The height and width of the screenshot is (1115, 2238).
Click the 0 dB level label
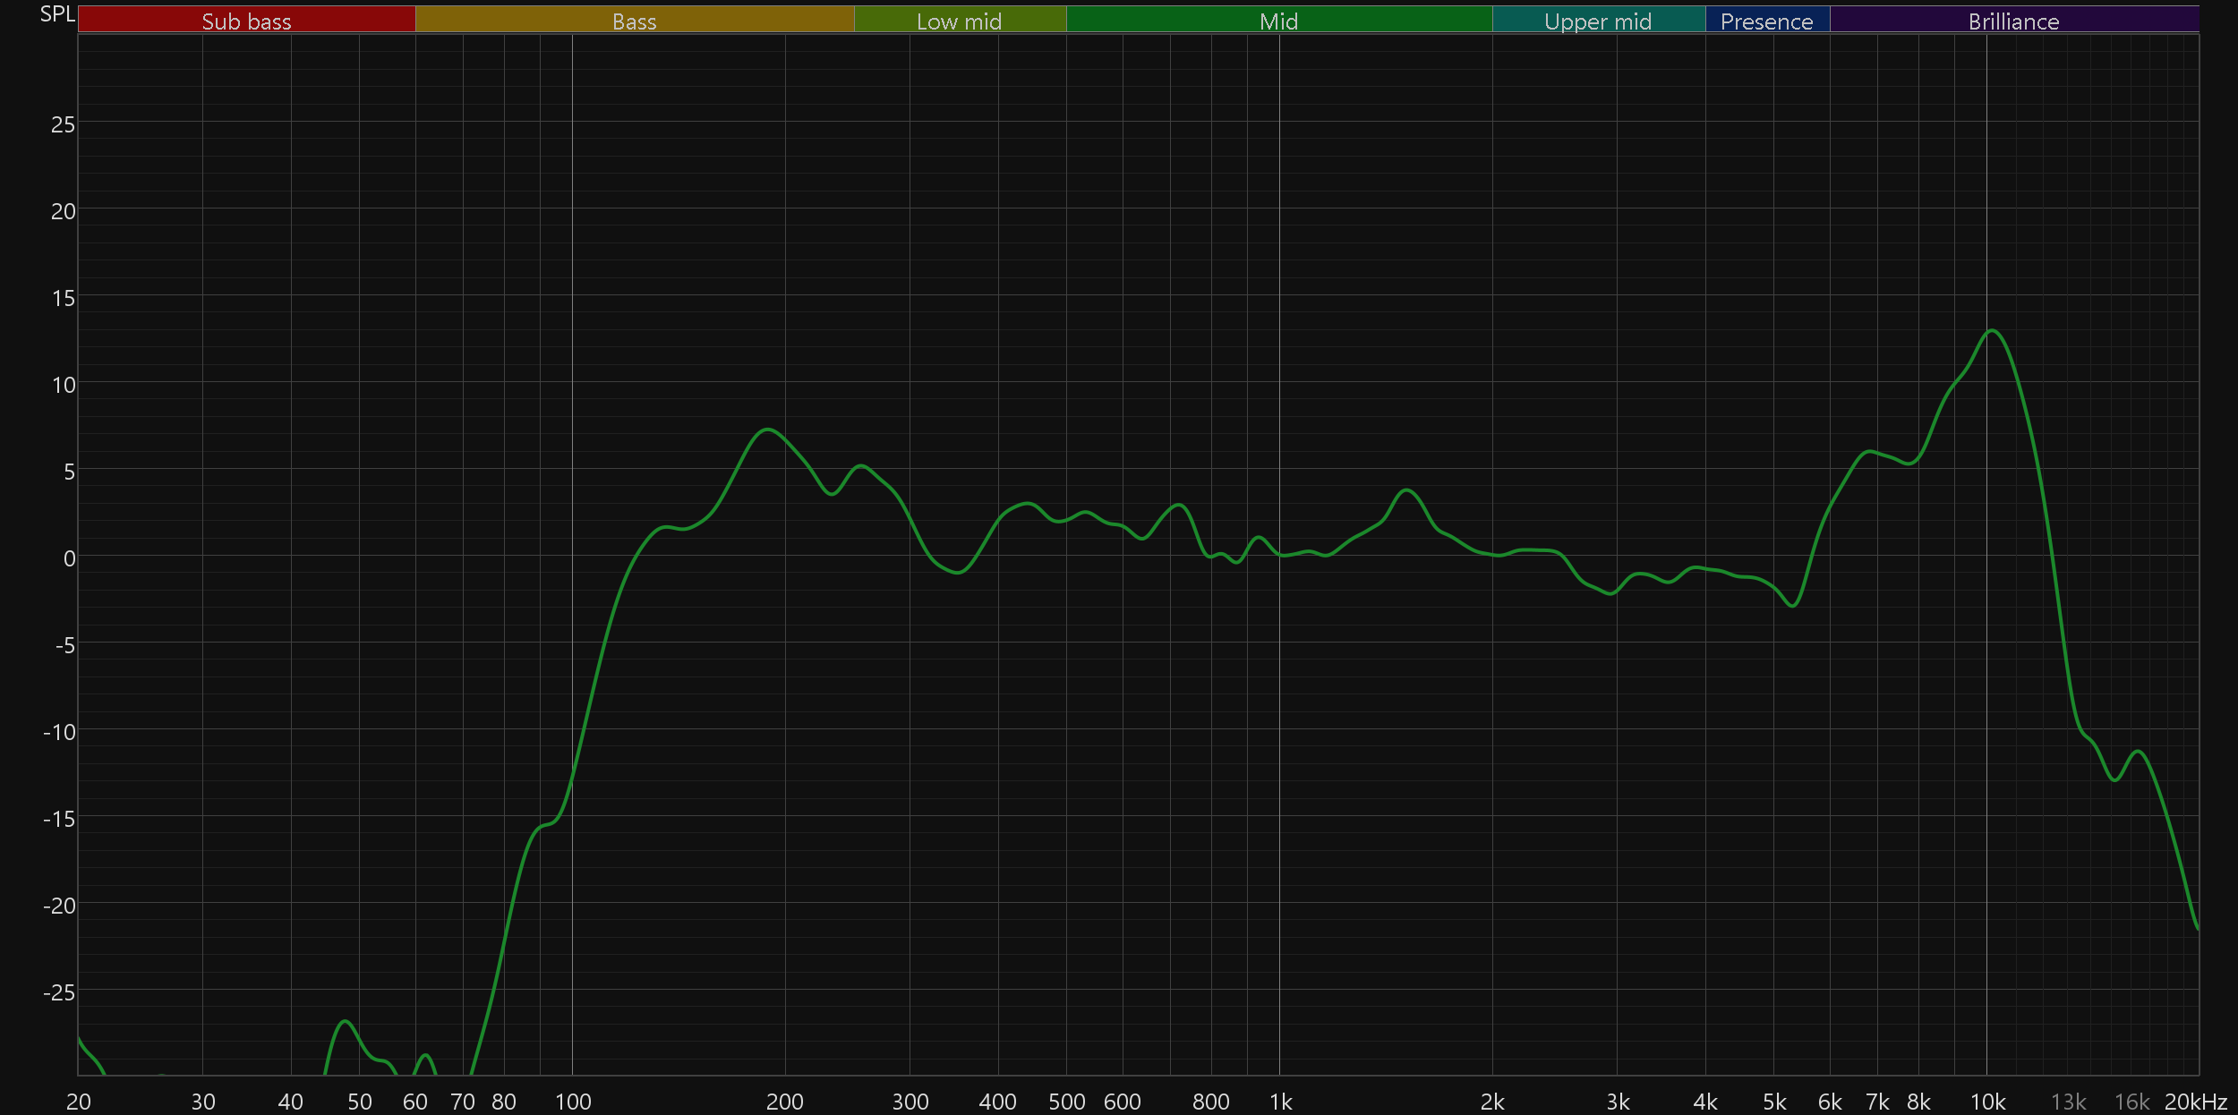point(69,558)
